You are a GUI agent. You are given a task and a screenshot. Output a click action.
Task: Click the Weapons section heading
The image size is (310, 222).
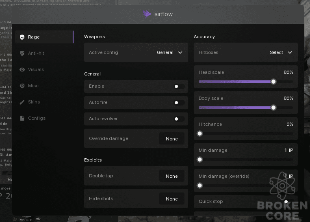(95, 37)
